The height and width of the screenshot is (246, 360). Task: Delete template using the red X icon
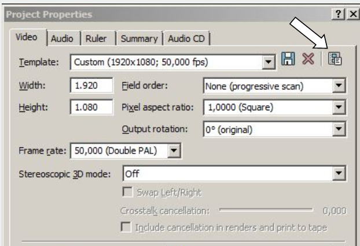click(308, 59)
